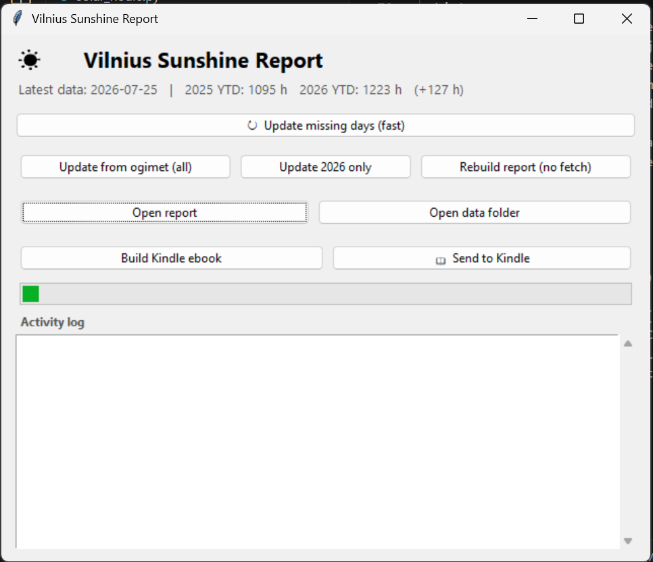
Task: Click the Send to Kindle button
Action: 482,258
